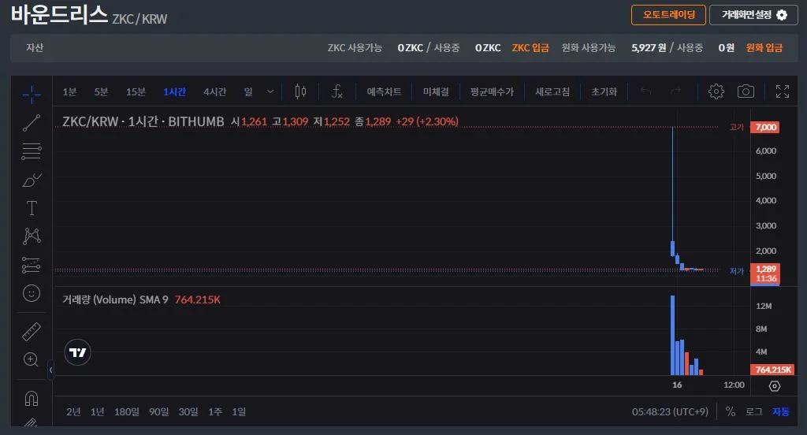Select the 15분 interval
Screen dimensions: 807x435
[x=136, y=91]
